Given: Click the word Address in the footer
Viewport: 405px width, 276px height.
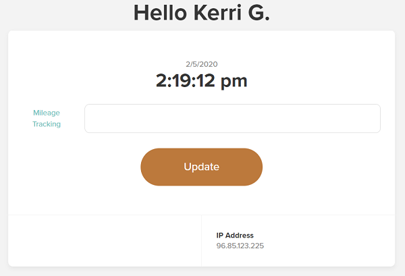Looking at the screenshot, I should 242,235.
